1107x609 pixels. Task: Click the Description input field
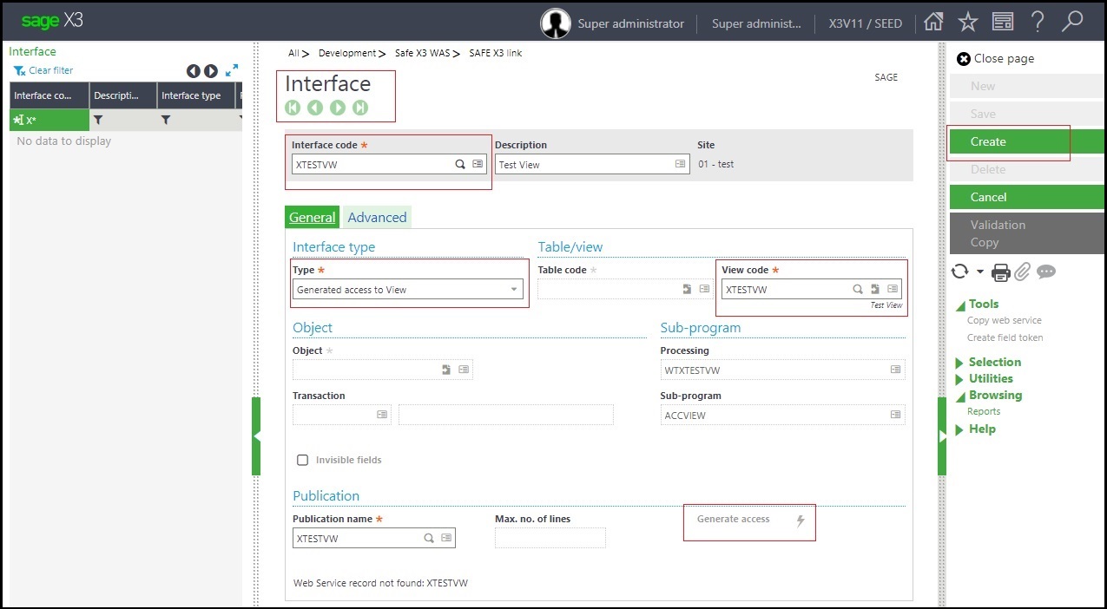tap(583, 164)
